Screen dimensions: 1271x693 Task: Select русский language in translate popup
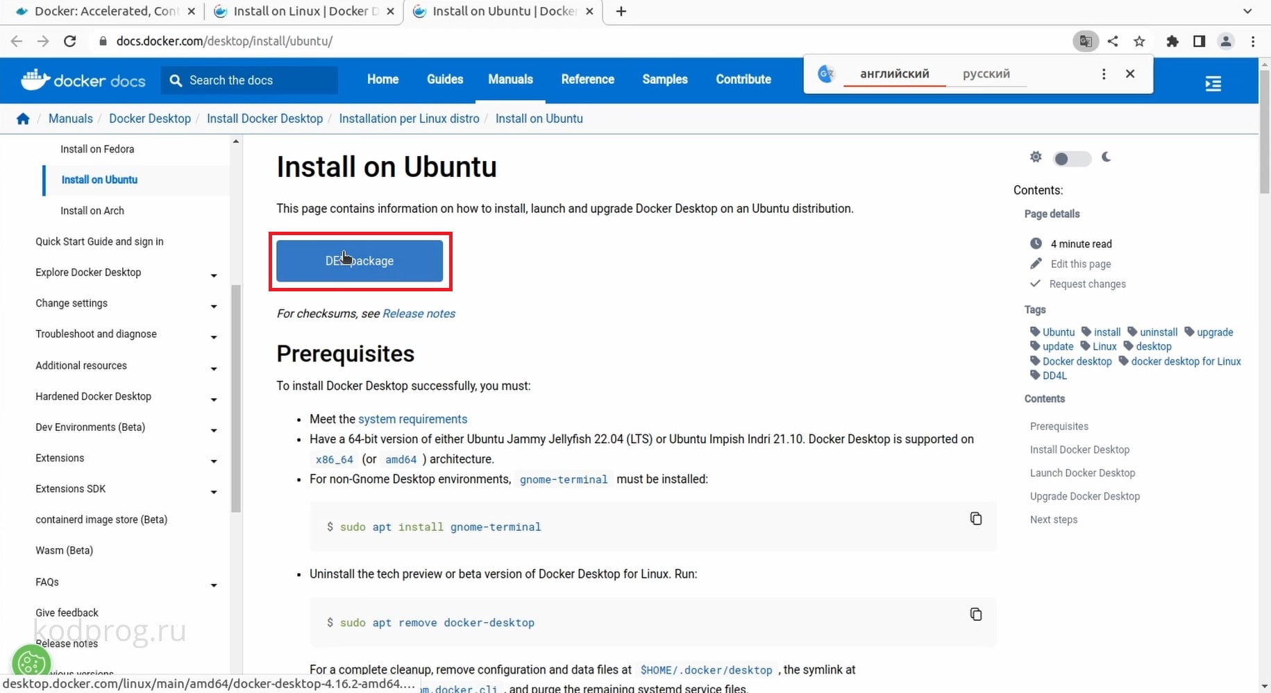point(986,74)
